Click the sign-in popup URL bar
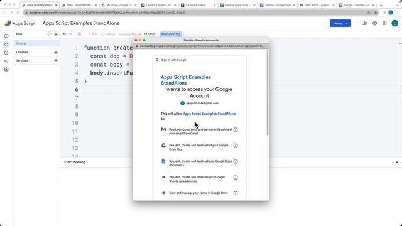Viewport: 402px width, 226px height. (x=201, y=46)
